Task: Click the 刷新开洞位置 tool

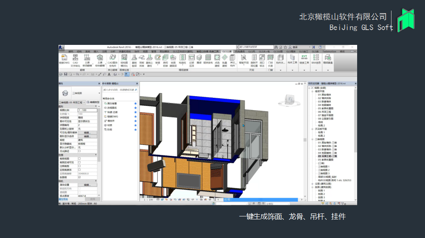Action: [254, 61]
